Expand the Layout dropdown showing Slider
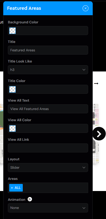106x219 pixels. point(48,167)
